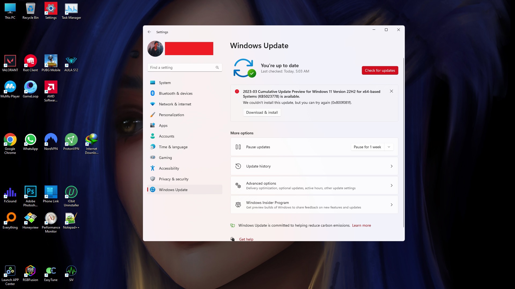Select Personalization in the sidebar
The image size is (515, 289).
pos(185,115)
